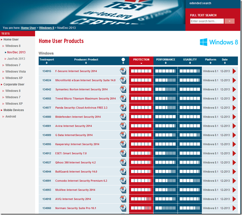Open extended search link
Screen dimensions: 242x215
pyautogui.click(x=200, y=3)
